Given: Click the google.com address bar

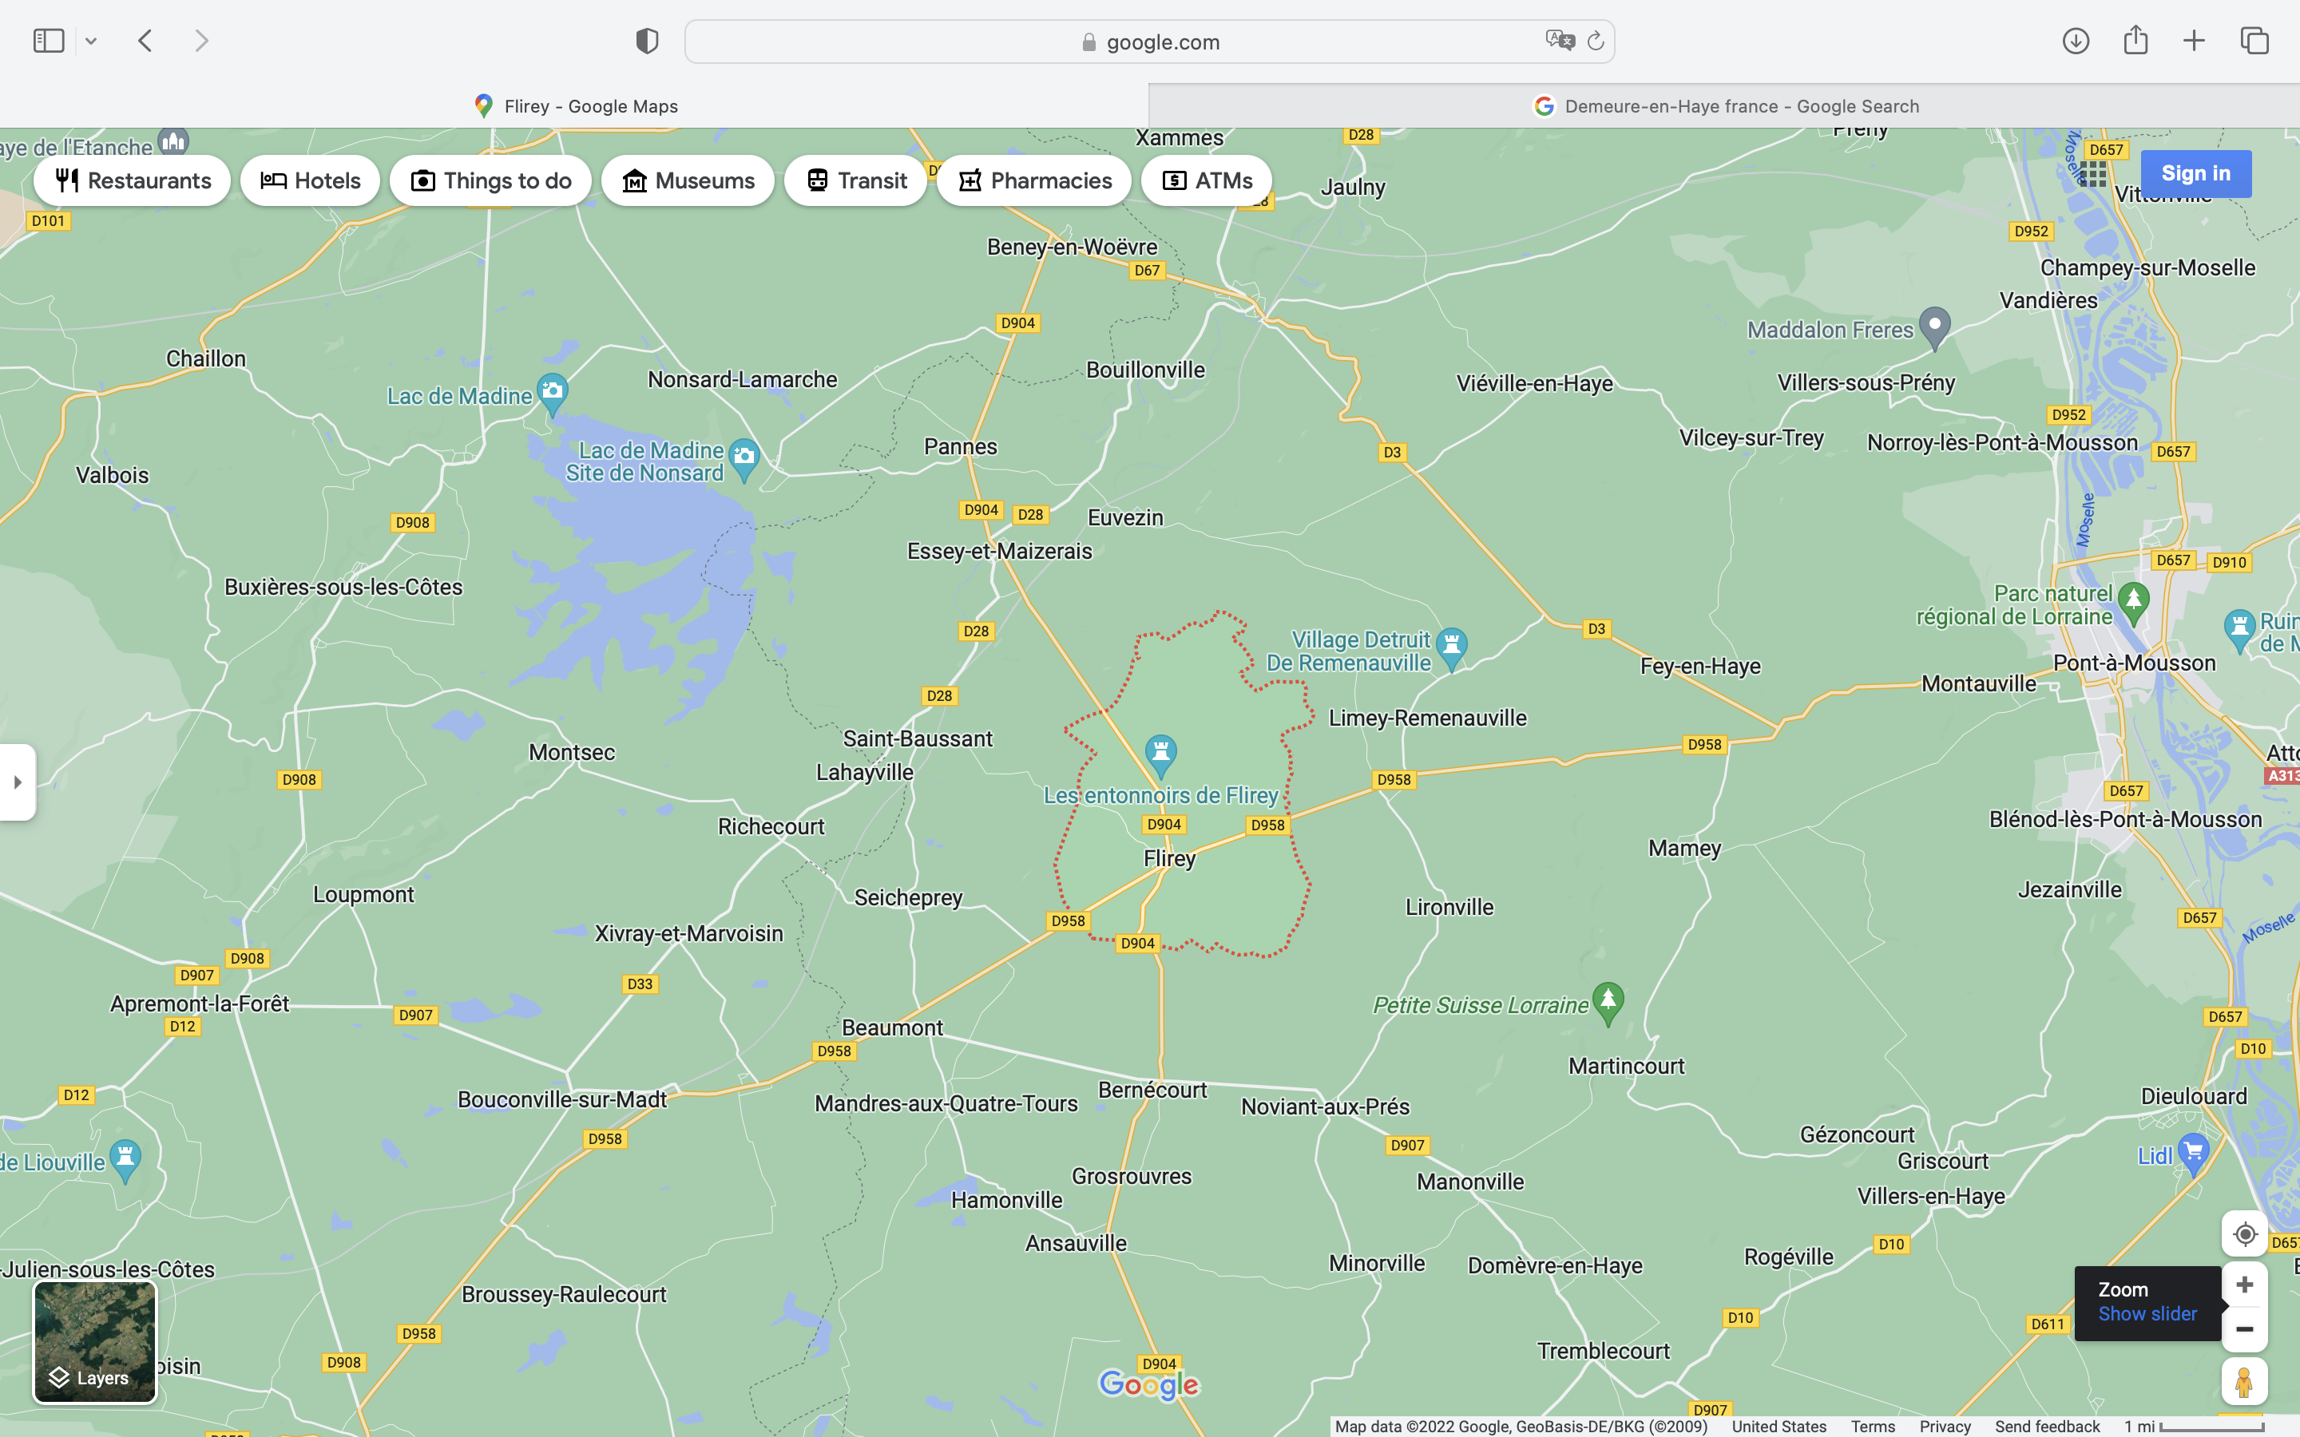Looking at the screenshot, I should click(1148, 42).
